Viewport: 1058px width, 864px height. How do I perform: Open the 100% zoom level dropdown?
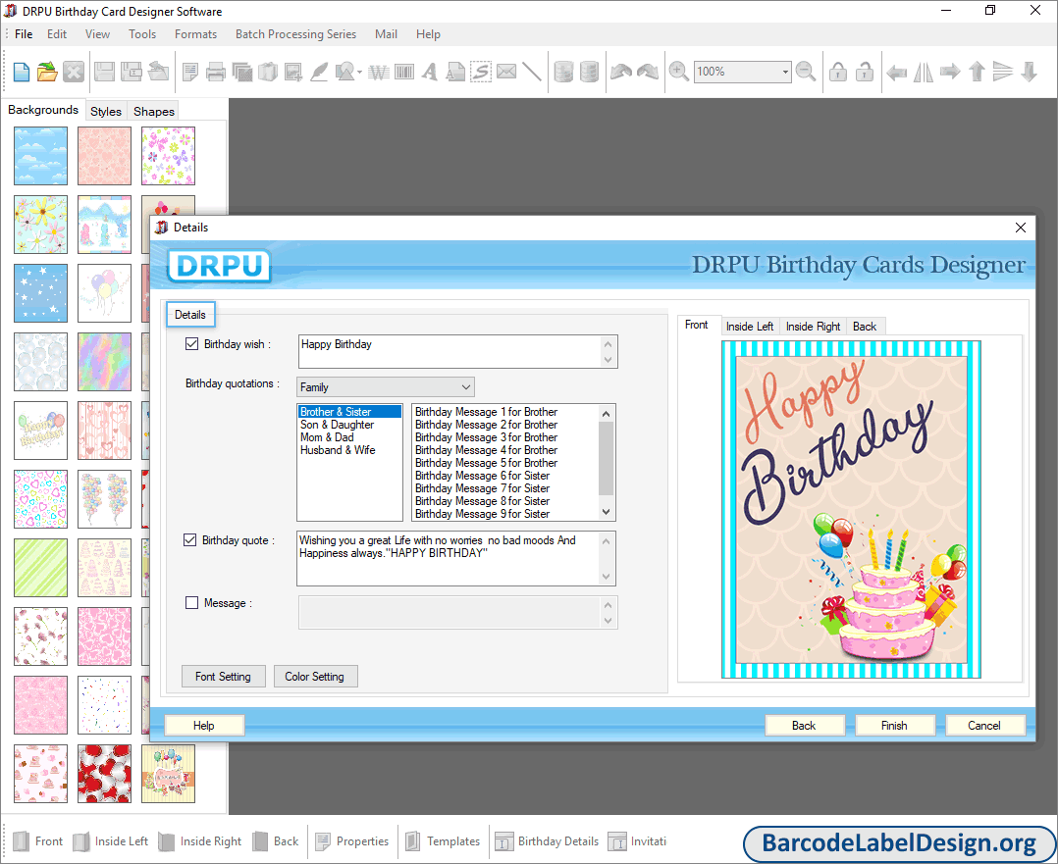(x=785, y=72)
